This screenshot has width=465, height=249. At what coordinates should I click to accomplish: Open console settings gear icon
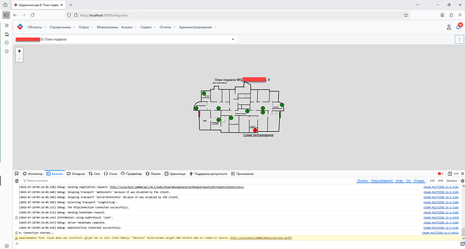[x=462, y=180]
